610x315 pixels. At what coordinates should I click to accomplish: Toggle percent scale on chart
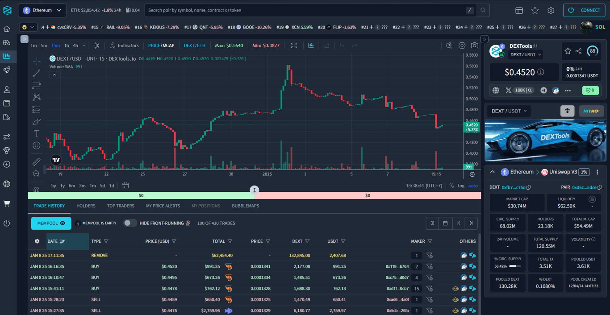pos(451,186)
